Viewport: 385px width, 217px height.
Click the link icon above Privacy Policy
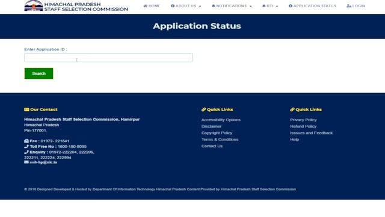(x=292, y=110)
